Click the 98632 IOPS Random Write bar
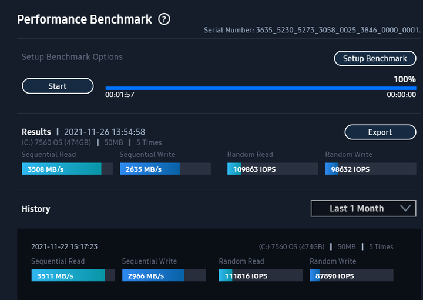The width and height of the screenshot is (423, 300). (x=371, y=169)
